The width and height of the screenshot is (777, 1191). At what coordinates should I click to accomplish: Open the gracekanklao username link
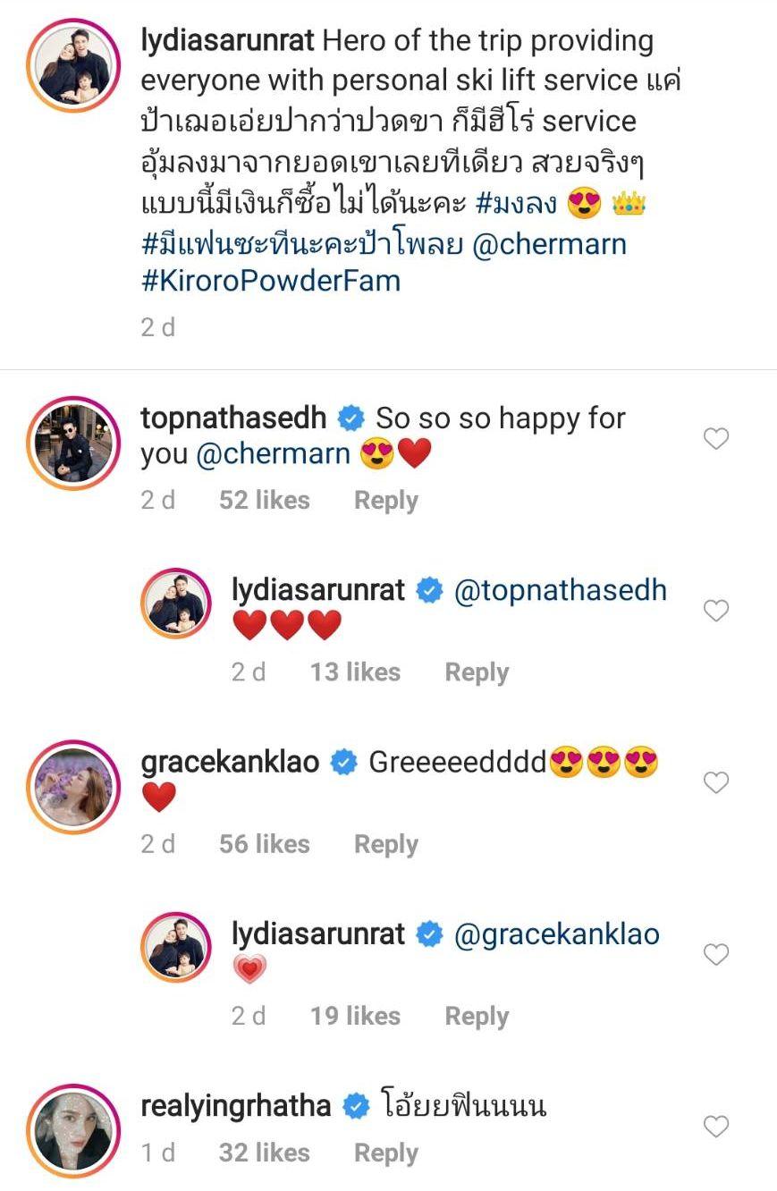[x=230, y=763]
